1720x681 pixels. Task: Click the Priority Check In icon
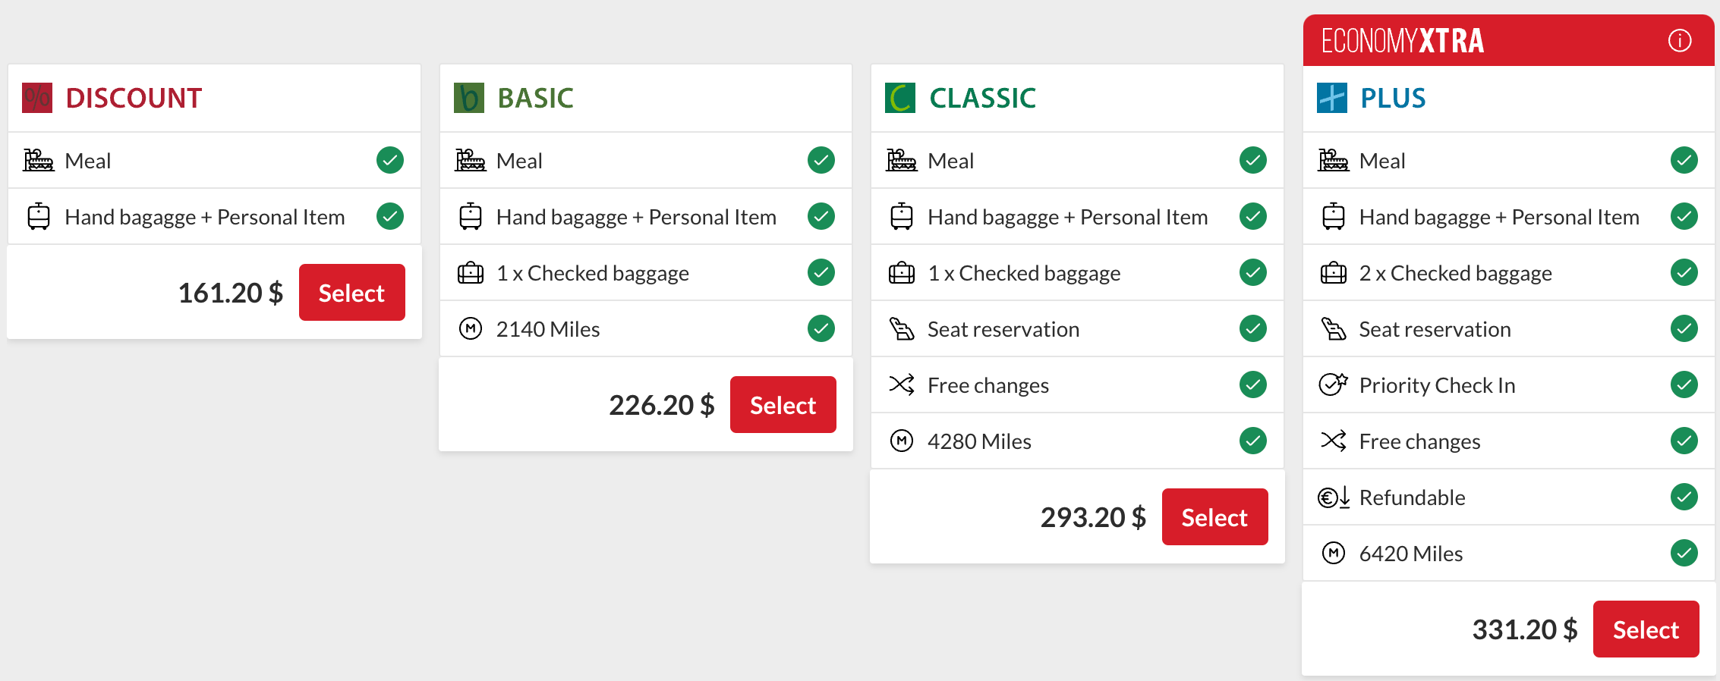tap(1333, 384)
